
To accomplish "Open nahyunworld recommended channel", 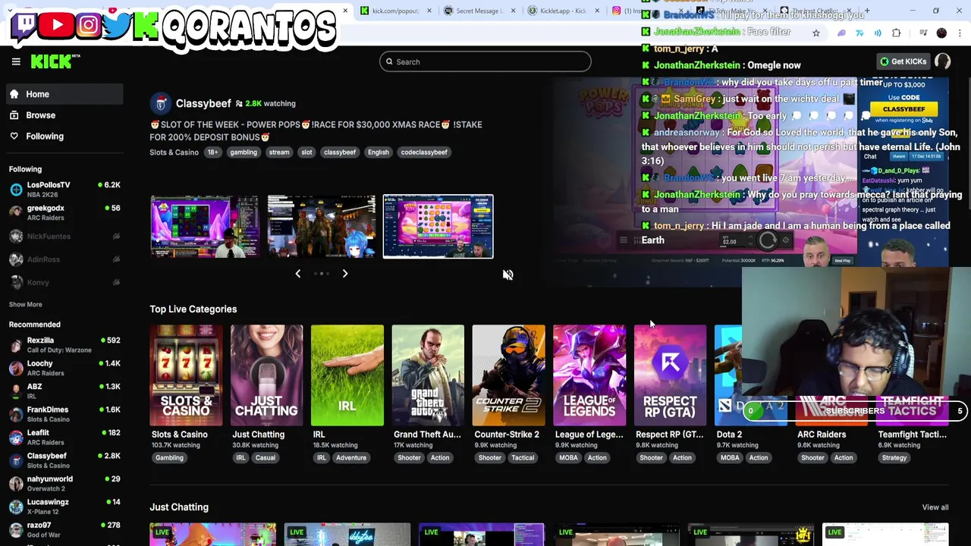I will [x=64, y=483].
